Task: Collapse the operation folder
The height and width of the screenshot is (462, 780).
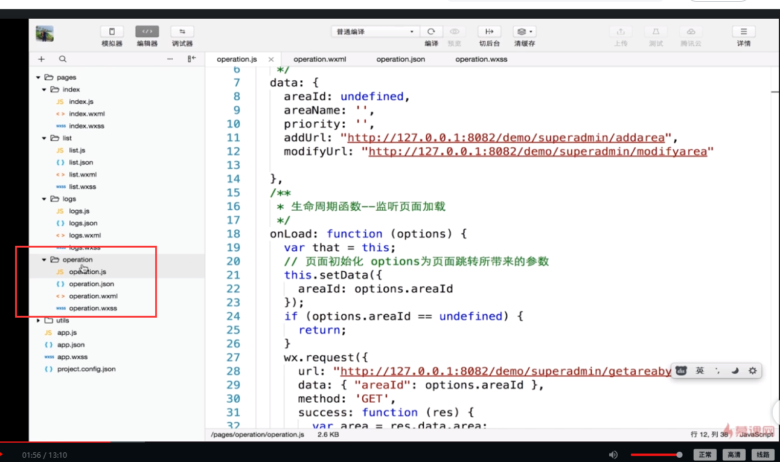Action: [45, 260]
